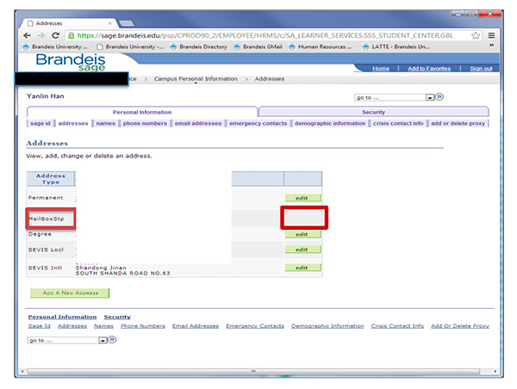Open the LATTE - Brandeis bookmark
Image resolution: width=517 pixels, height=389 pixels.
(x=396, y=46)
